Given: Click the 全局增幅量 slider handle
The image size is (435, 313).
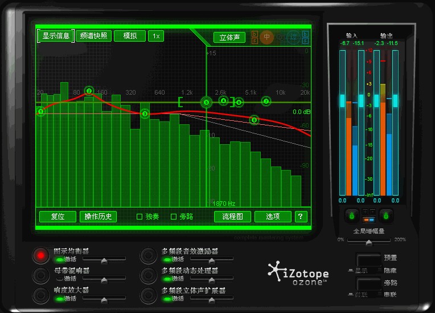Looking at the screenshot, I should (x=369, y=242).
